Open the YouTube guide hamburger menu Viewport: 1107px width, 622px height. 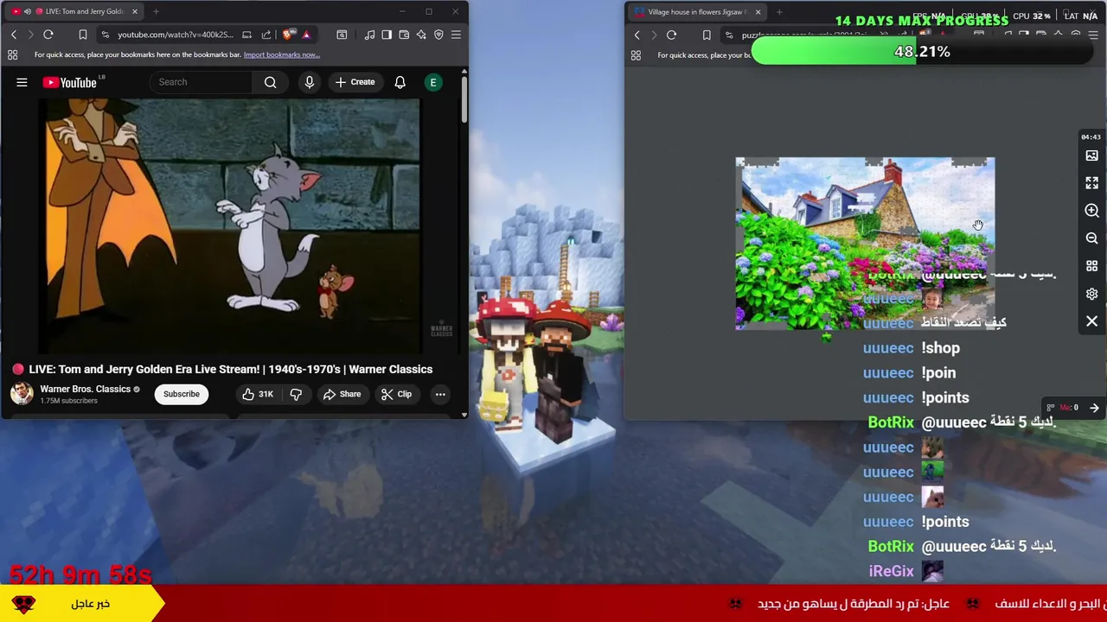(x=22, y=82)
